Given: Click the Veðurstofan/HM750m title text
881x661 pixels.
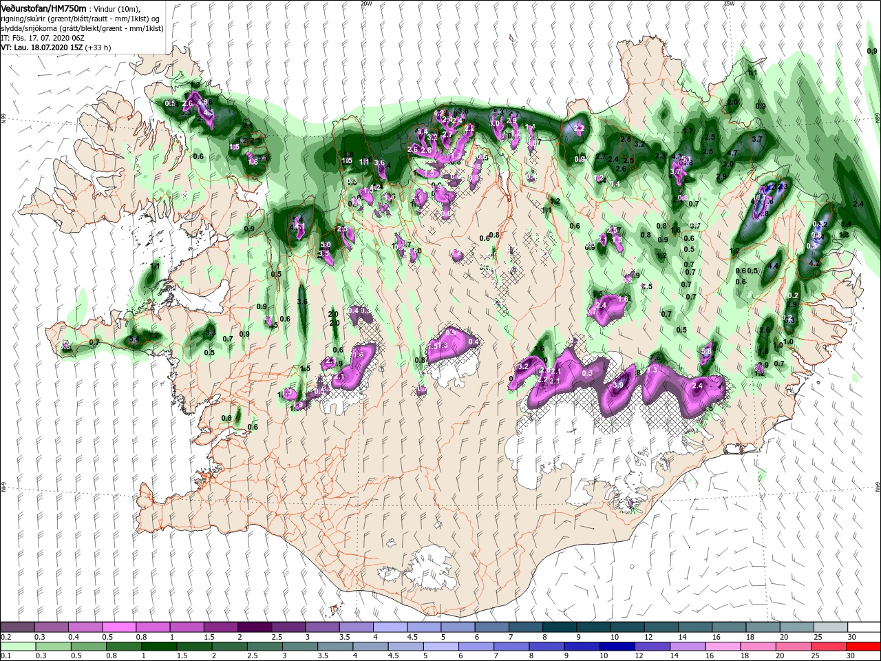Looking at the screenshot, I should pos(44,8).
